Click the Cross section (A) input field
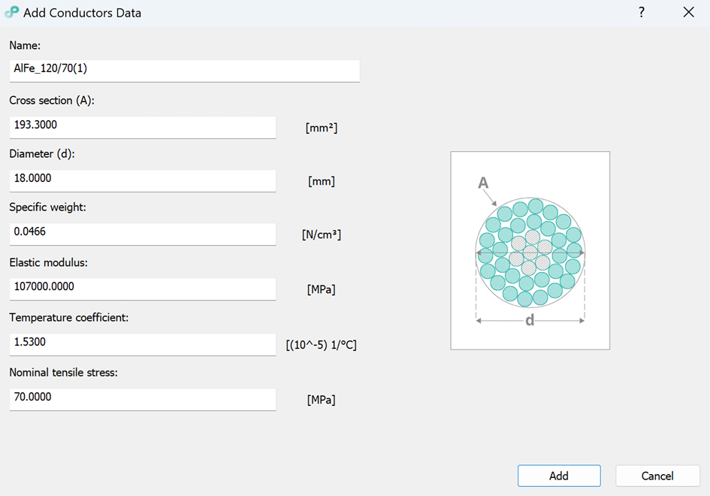Viewport: 710px width, 496px height. [x=143, y=126]
